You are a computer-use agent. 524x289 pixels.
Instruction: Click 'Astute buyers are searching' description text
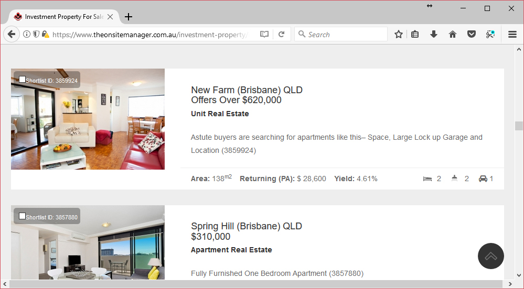coord(337,144)
